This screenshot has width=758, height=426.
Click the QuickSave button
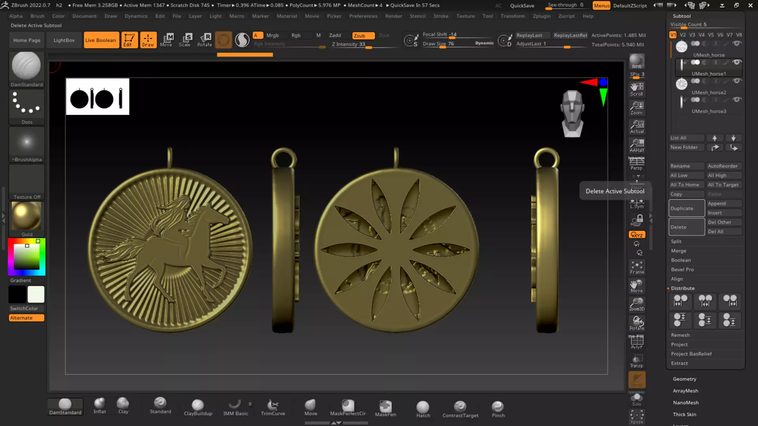pyautogui.click(x=522, y=6)
